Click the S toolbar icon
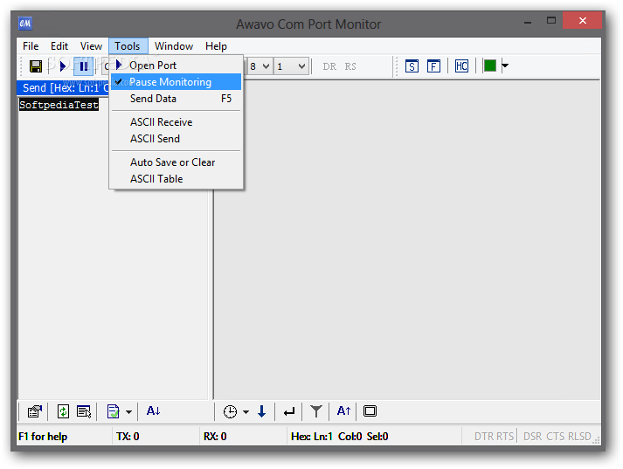Screen dimensions: 623x469 [412, 66]
